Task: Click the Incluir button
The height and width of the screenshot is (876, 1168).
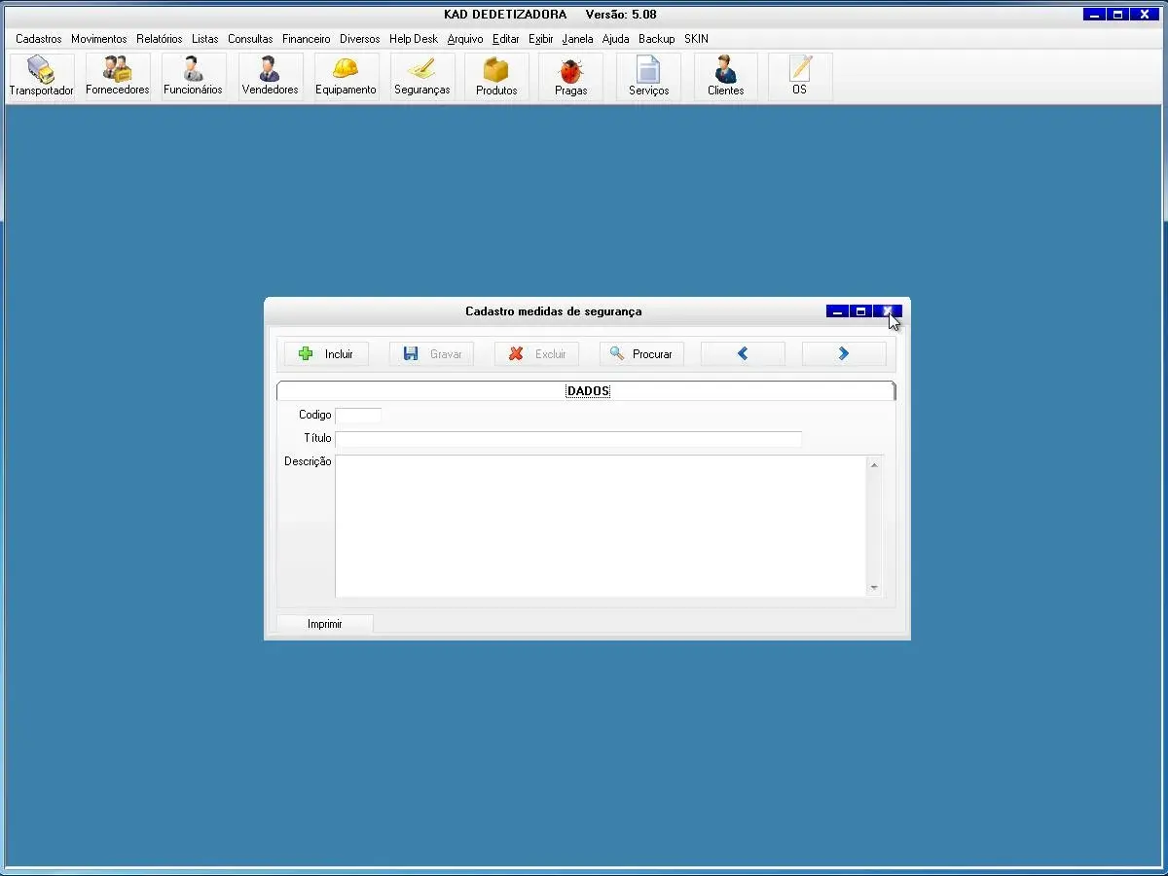Action: point(327,354)
